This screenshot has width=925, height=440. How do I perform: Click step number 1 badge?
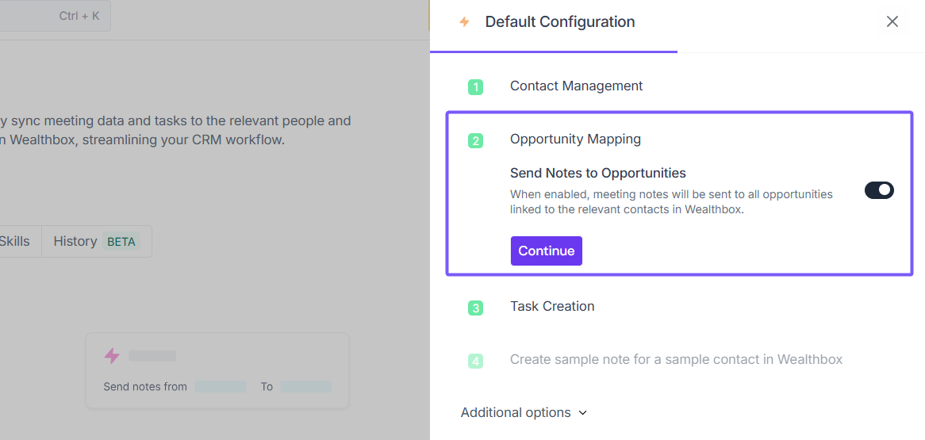click(x=475, y=87)
